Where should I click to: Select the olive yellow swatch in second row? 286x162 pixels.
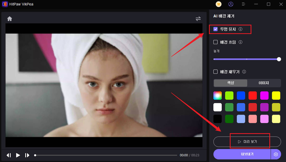coord(276,107)
